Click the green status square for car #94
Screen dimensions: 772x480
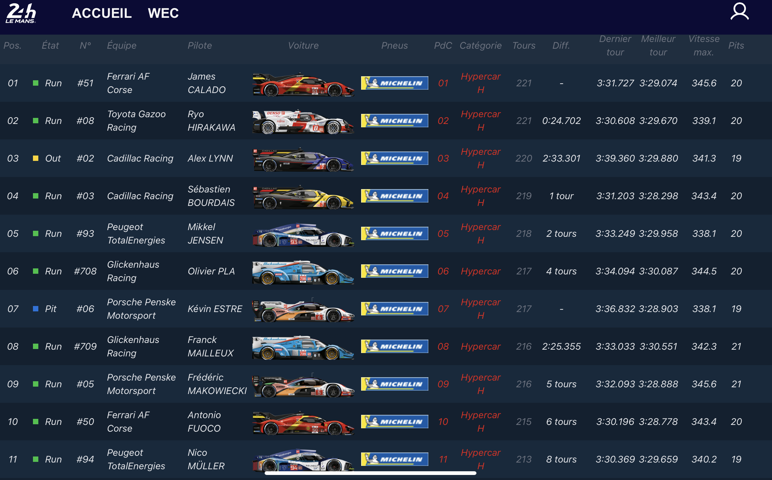[x=36, y=459]
